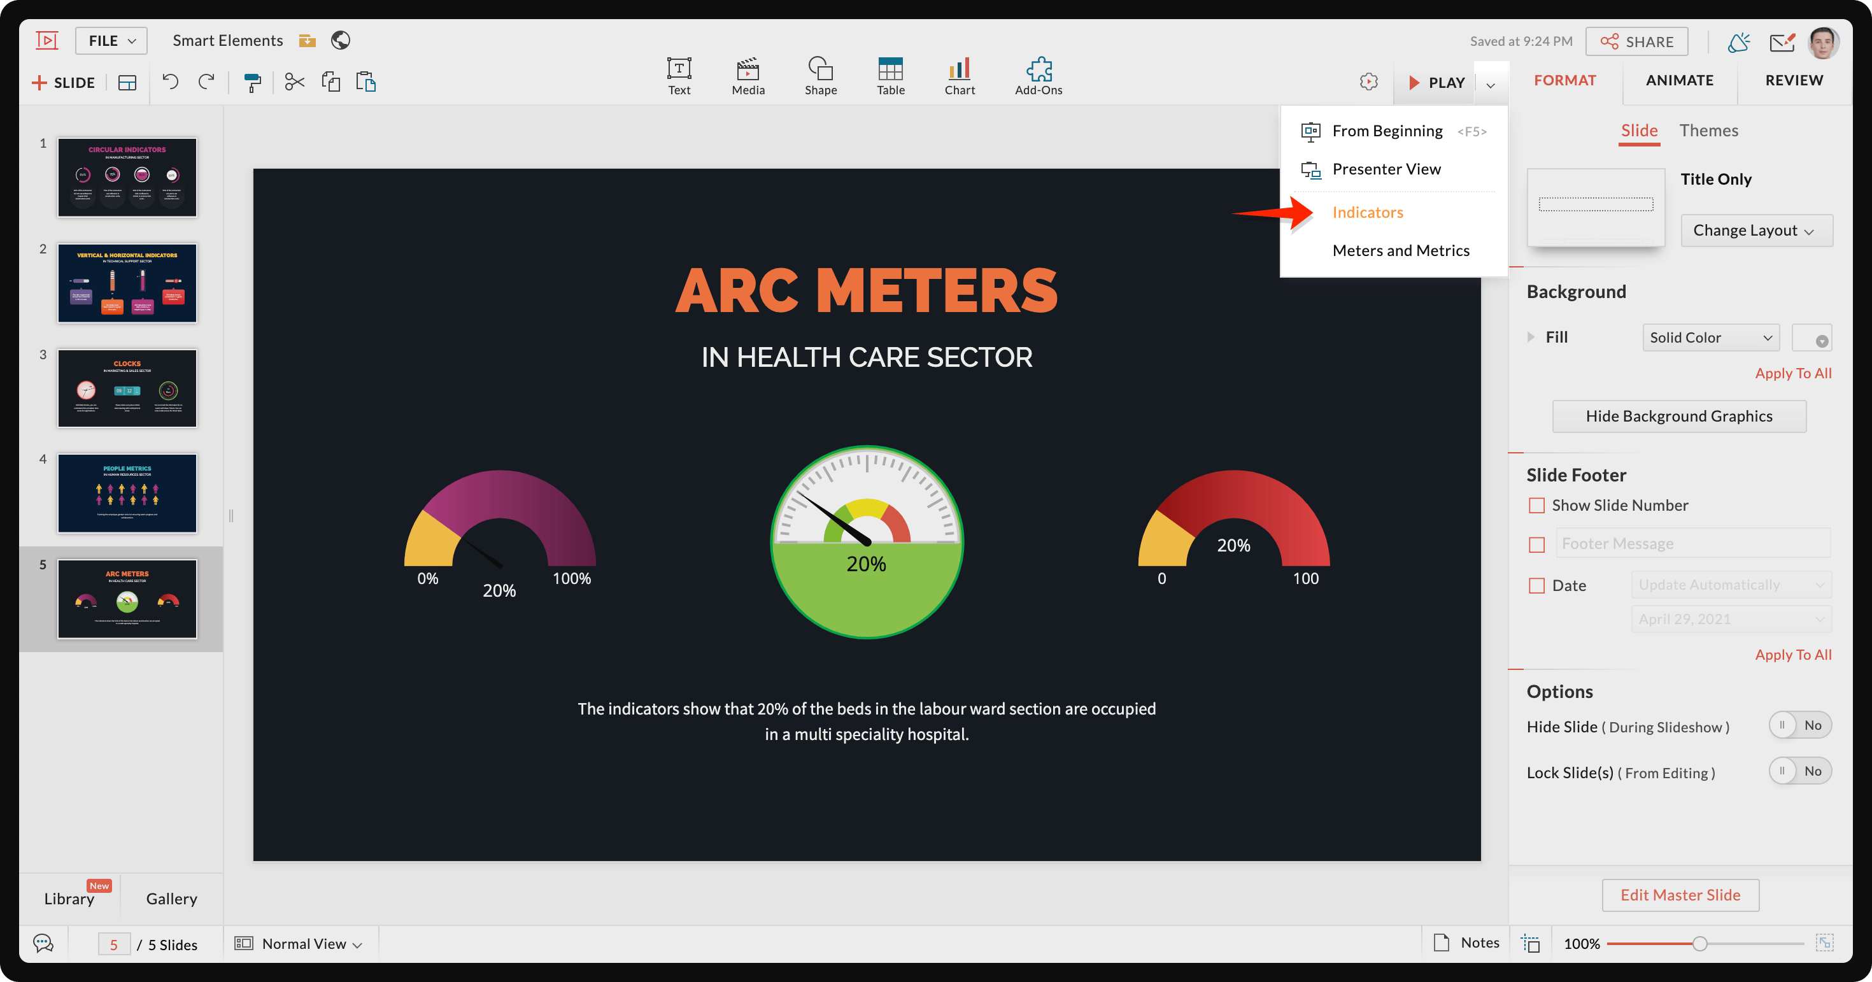The width and height of the screenshot is (1872, 982).
Task: Open the Media insert tool
Action: pyautogui.click(x=748, y=75)
